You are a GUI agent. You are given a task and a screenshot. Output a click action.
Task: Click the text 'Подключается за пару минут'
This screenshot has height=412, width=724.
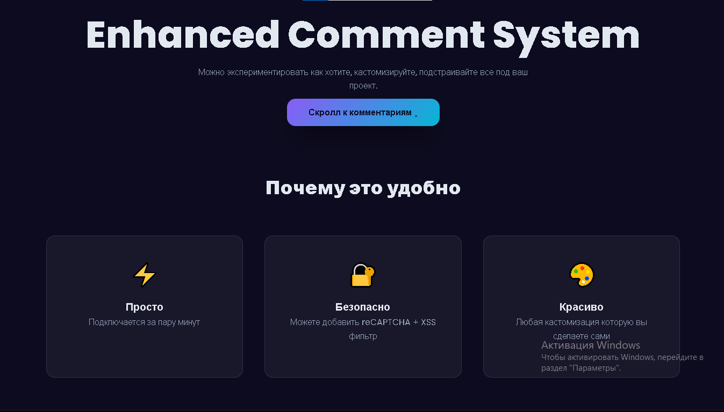click(x=145, y=322)
